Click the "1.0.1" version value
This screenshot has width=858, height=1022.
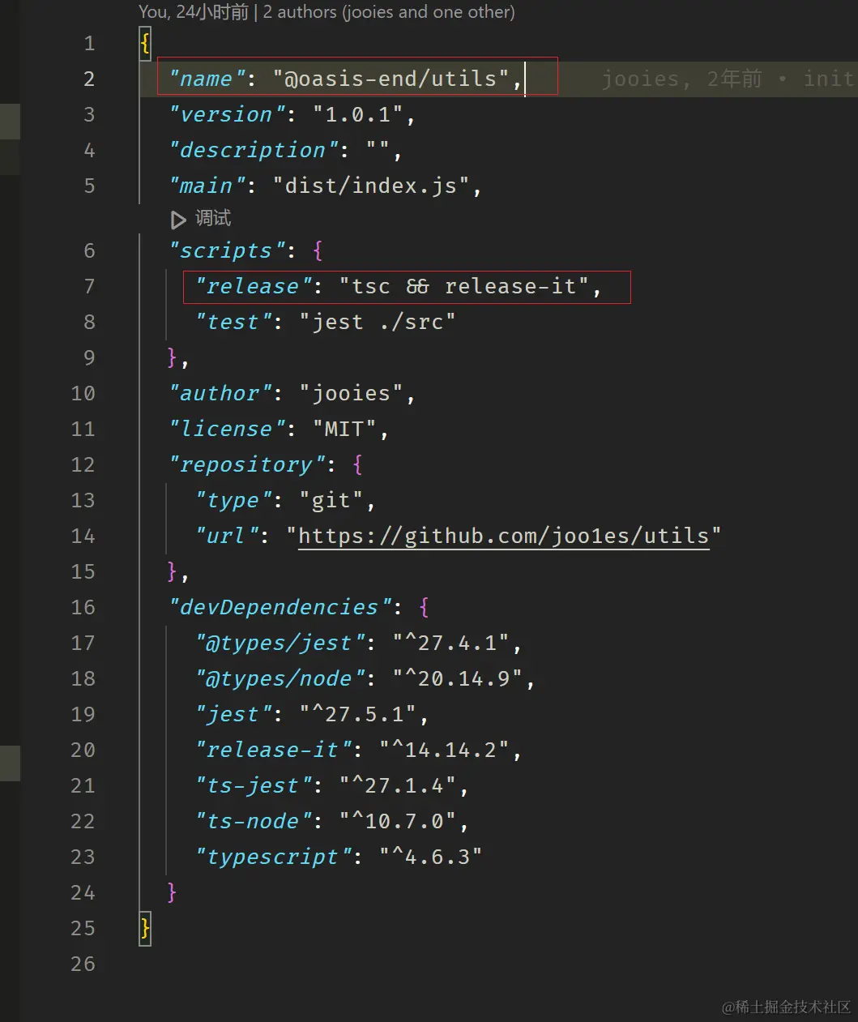click(x=358, y=114)
